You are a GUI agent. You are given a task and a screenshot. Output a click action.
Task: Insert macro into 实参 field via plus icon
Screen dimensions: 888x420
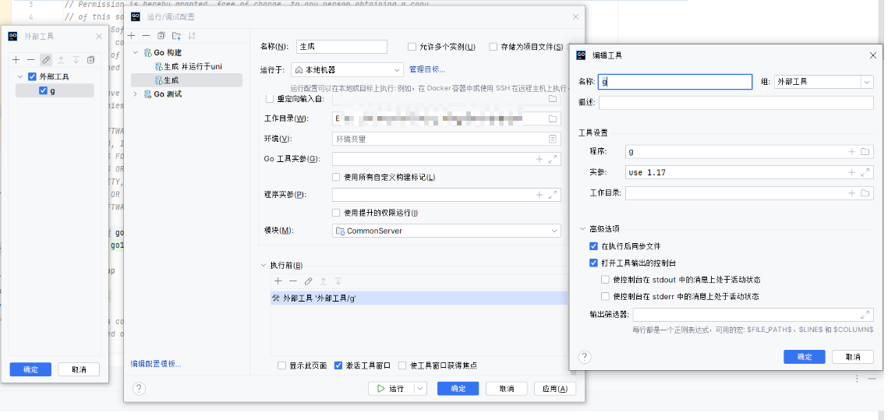[851, 172]
